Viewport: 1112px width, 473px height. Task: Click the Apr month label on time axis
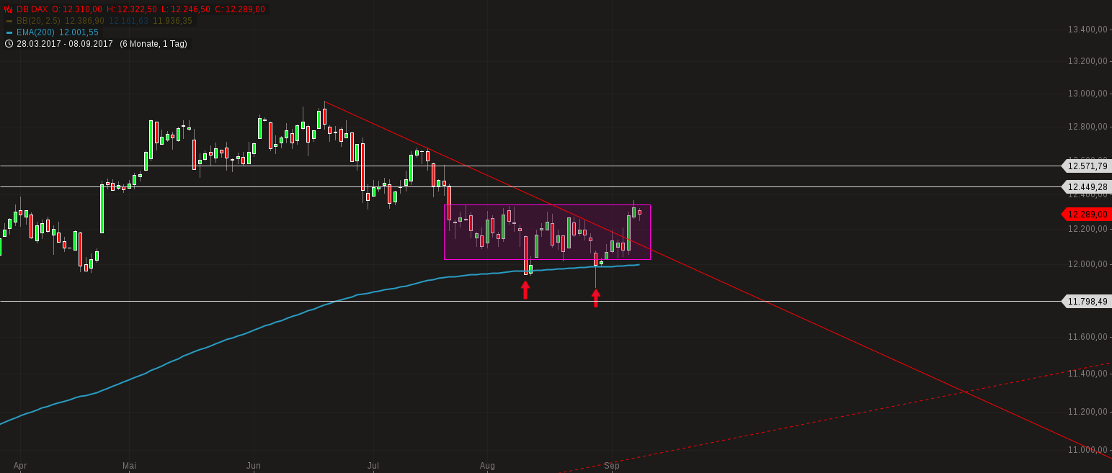[x=20, y=466]
